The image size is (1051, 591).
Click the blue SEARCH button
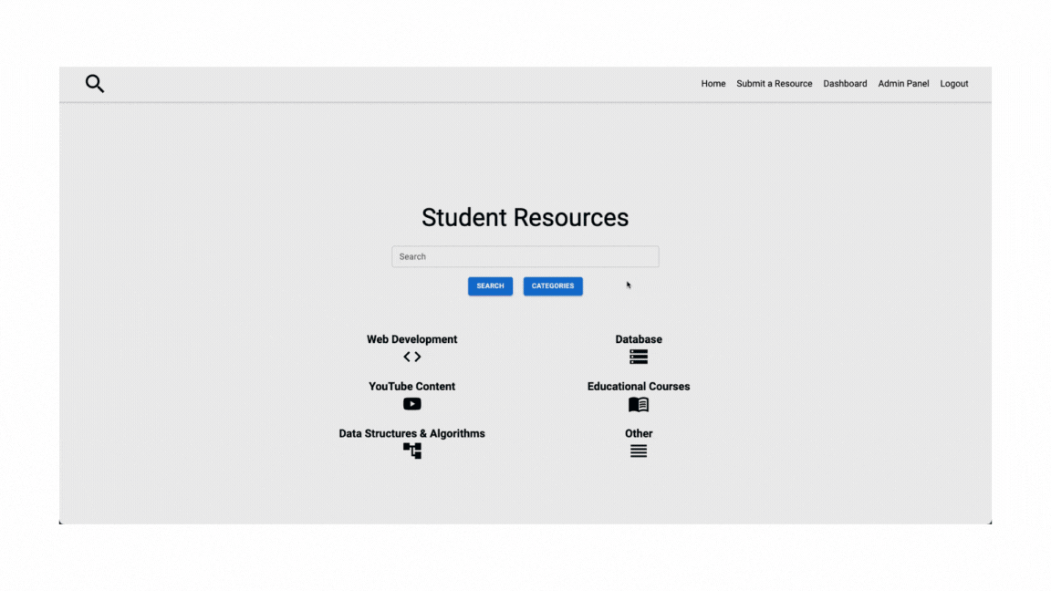point(490,286)
